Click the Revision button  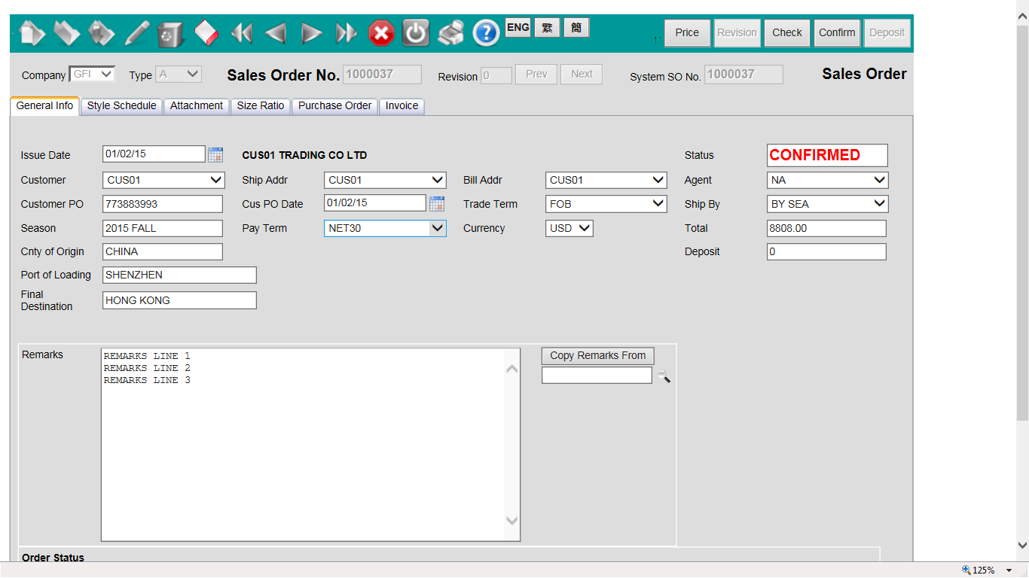pyautogui.click(x=737, y=33)
